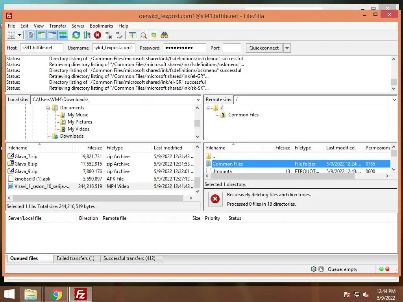Sort remote files by Filename column
The width and height of the screenshot is (403, 302).
point(216,148)
